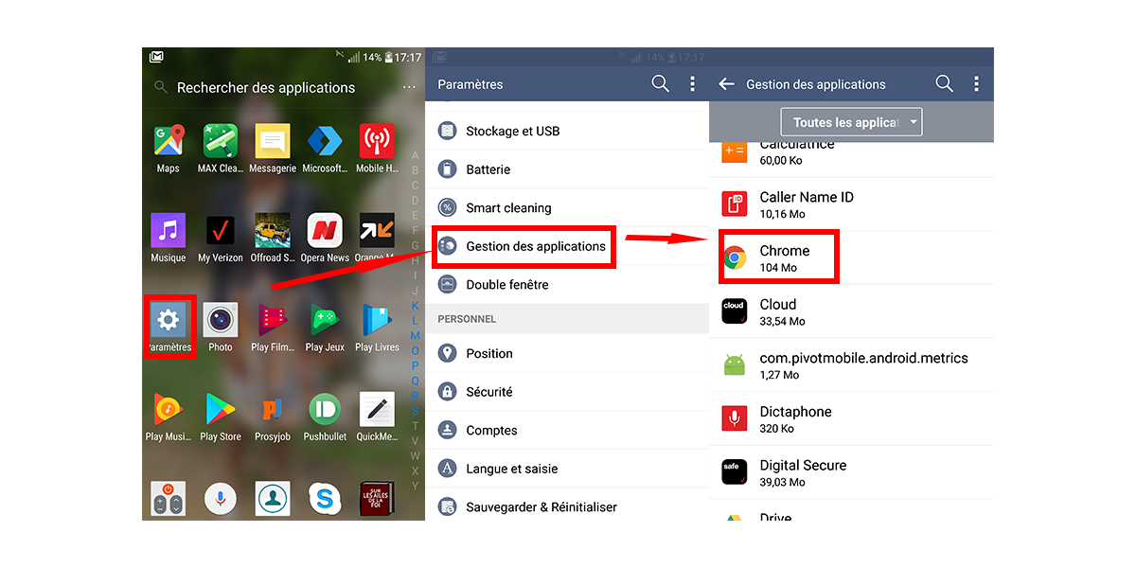This screenshot has width=1136, height=568.
Task: Open Sécurité settings
Action: pyautogui.click(x=567, y=391)
